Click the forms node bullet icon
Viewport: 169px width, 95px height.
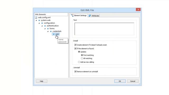point(48,28)
